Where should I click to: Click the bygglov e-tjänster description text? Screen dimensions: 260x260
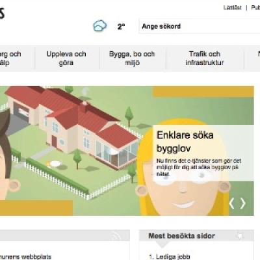click(x=199, y=167)
